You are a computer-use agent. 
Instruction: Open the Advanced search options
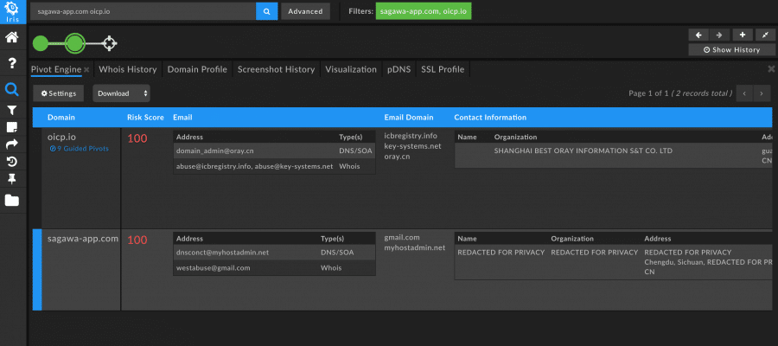pos(306,11)
